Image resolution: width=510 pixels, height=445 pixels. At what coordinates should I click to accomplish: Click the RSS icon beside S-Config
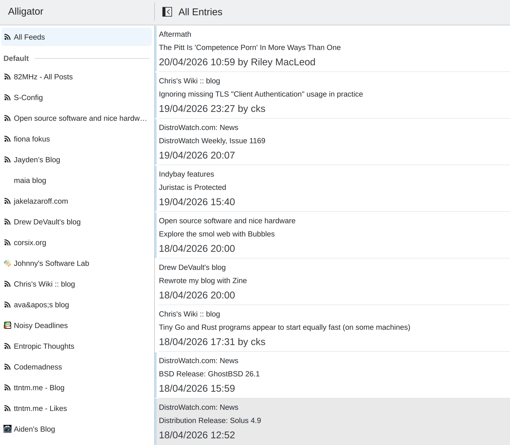[7, 98]
